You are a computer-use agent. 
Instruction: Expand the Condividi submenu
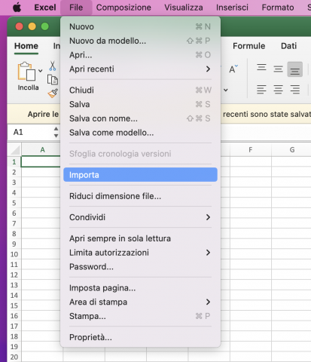(208, 217)
